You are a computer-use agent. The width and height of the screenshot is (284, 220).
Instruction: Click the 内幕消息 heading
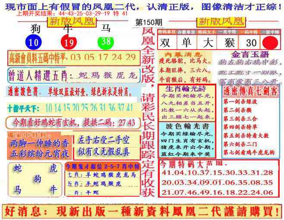coord(183,54)
